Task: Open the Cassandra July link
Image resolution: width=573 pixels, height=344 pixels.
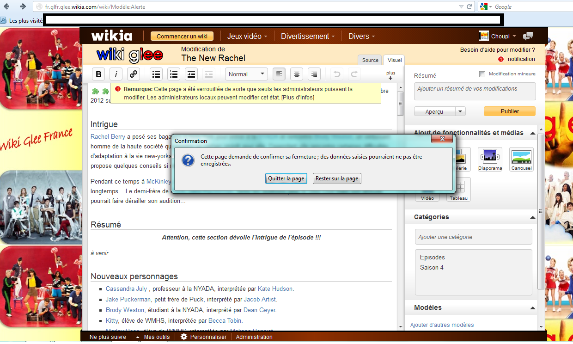Action: pos(126,289)
